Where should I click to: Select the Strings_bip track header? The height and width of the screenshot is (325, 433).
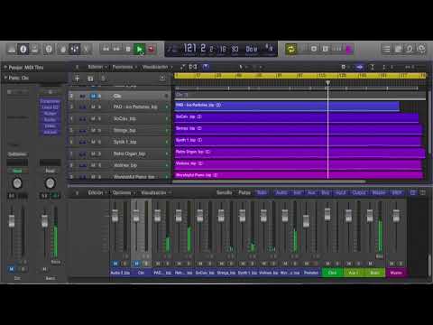[119, 130]
